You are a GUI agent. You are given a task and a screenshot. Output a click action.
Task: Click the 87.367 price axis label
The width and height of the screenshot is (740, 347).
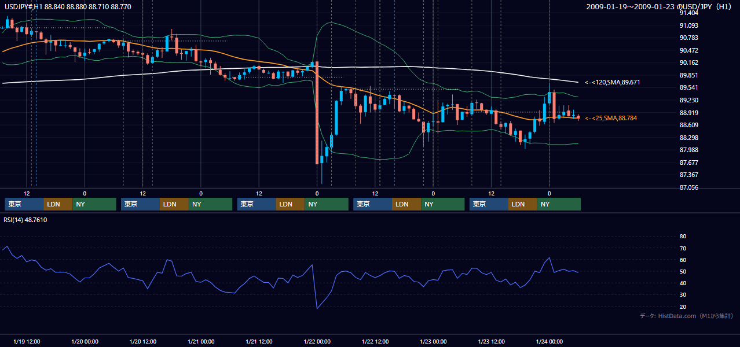coord(688,175)
